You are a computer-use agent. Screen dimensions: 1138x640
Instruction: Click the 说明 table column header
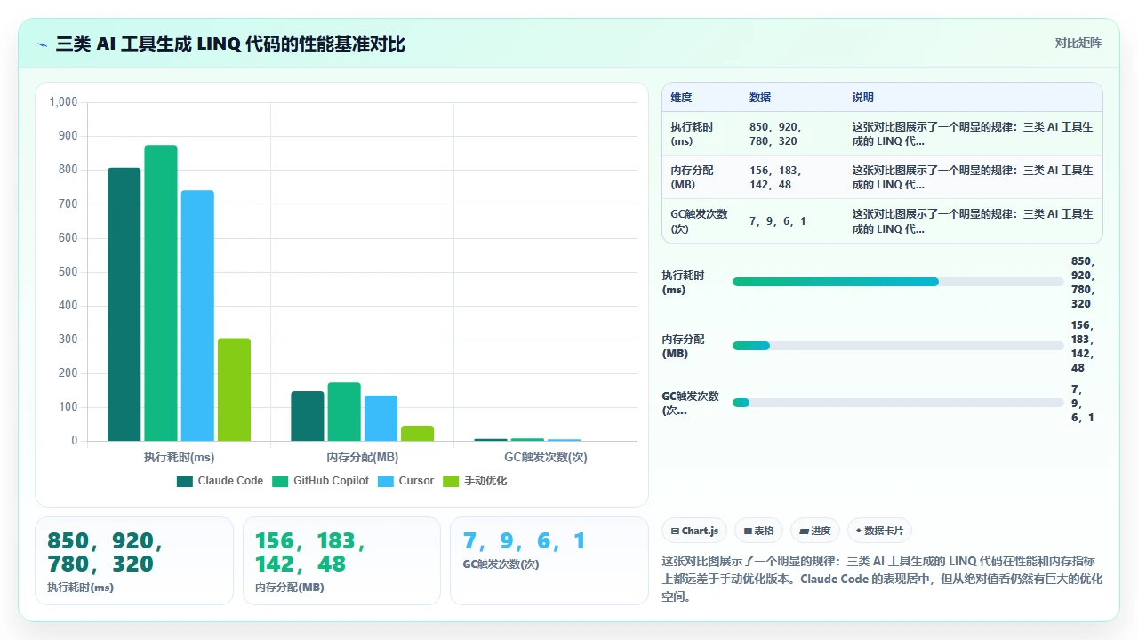point(862,98)
